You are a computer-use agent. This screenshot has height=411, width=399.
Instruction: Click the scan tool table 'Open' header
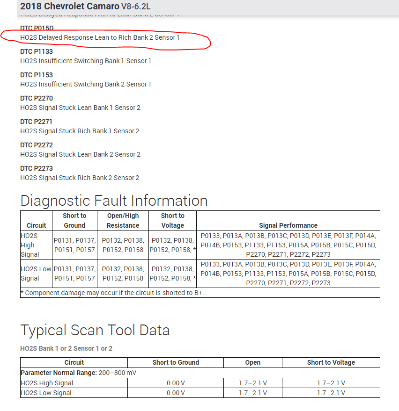[x=253, y=362]
